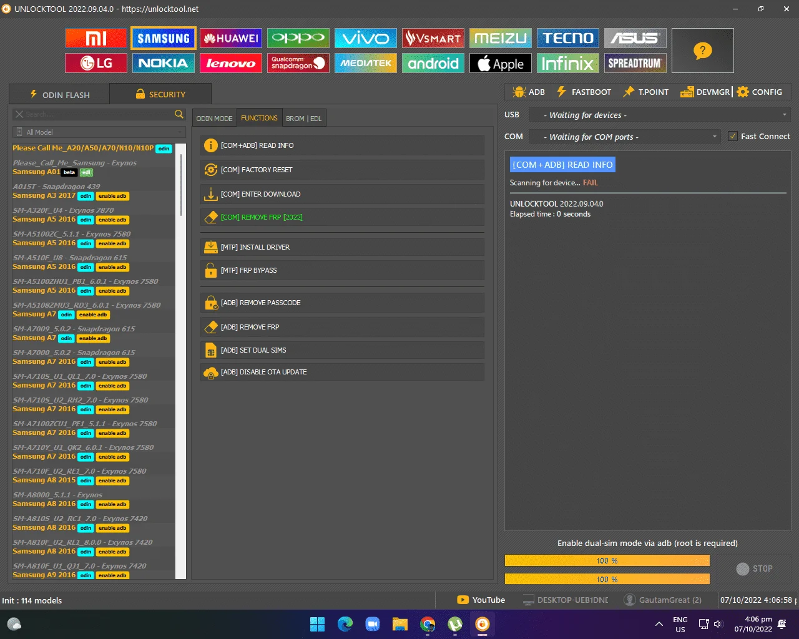The height and width of the screenshot is (639, 799).
Task: Choose the Nokia brand logo
Action: [x=164, y=63]
